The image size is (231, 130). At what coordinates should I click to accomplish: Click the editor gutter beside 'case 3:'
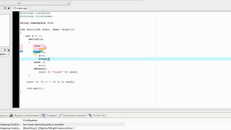point(16,62)
